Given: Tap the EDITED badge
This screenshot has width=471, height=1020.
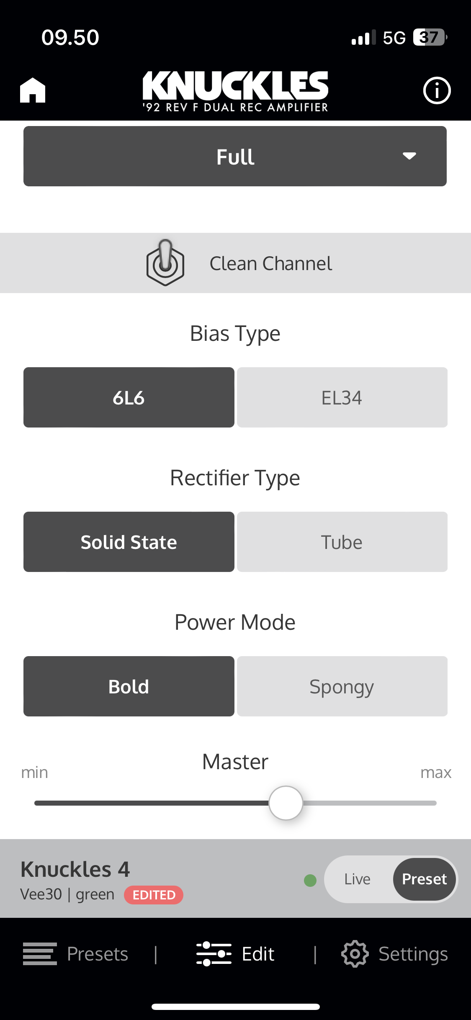Looking at the screenshot, I should [x=154, y=895].
